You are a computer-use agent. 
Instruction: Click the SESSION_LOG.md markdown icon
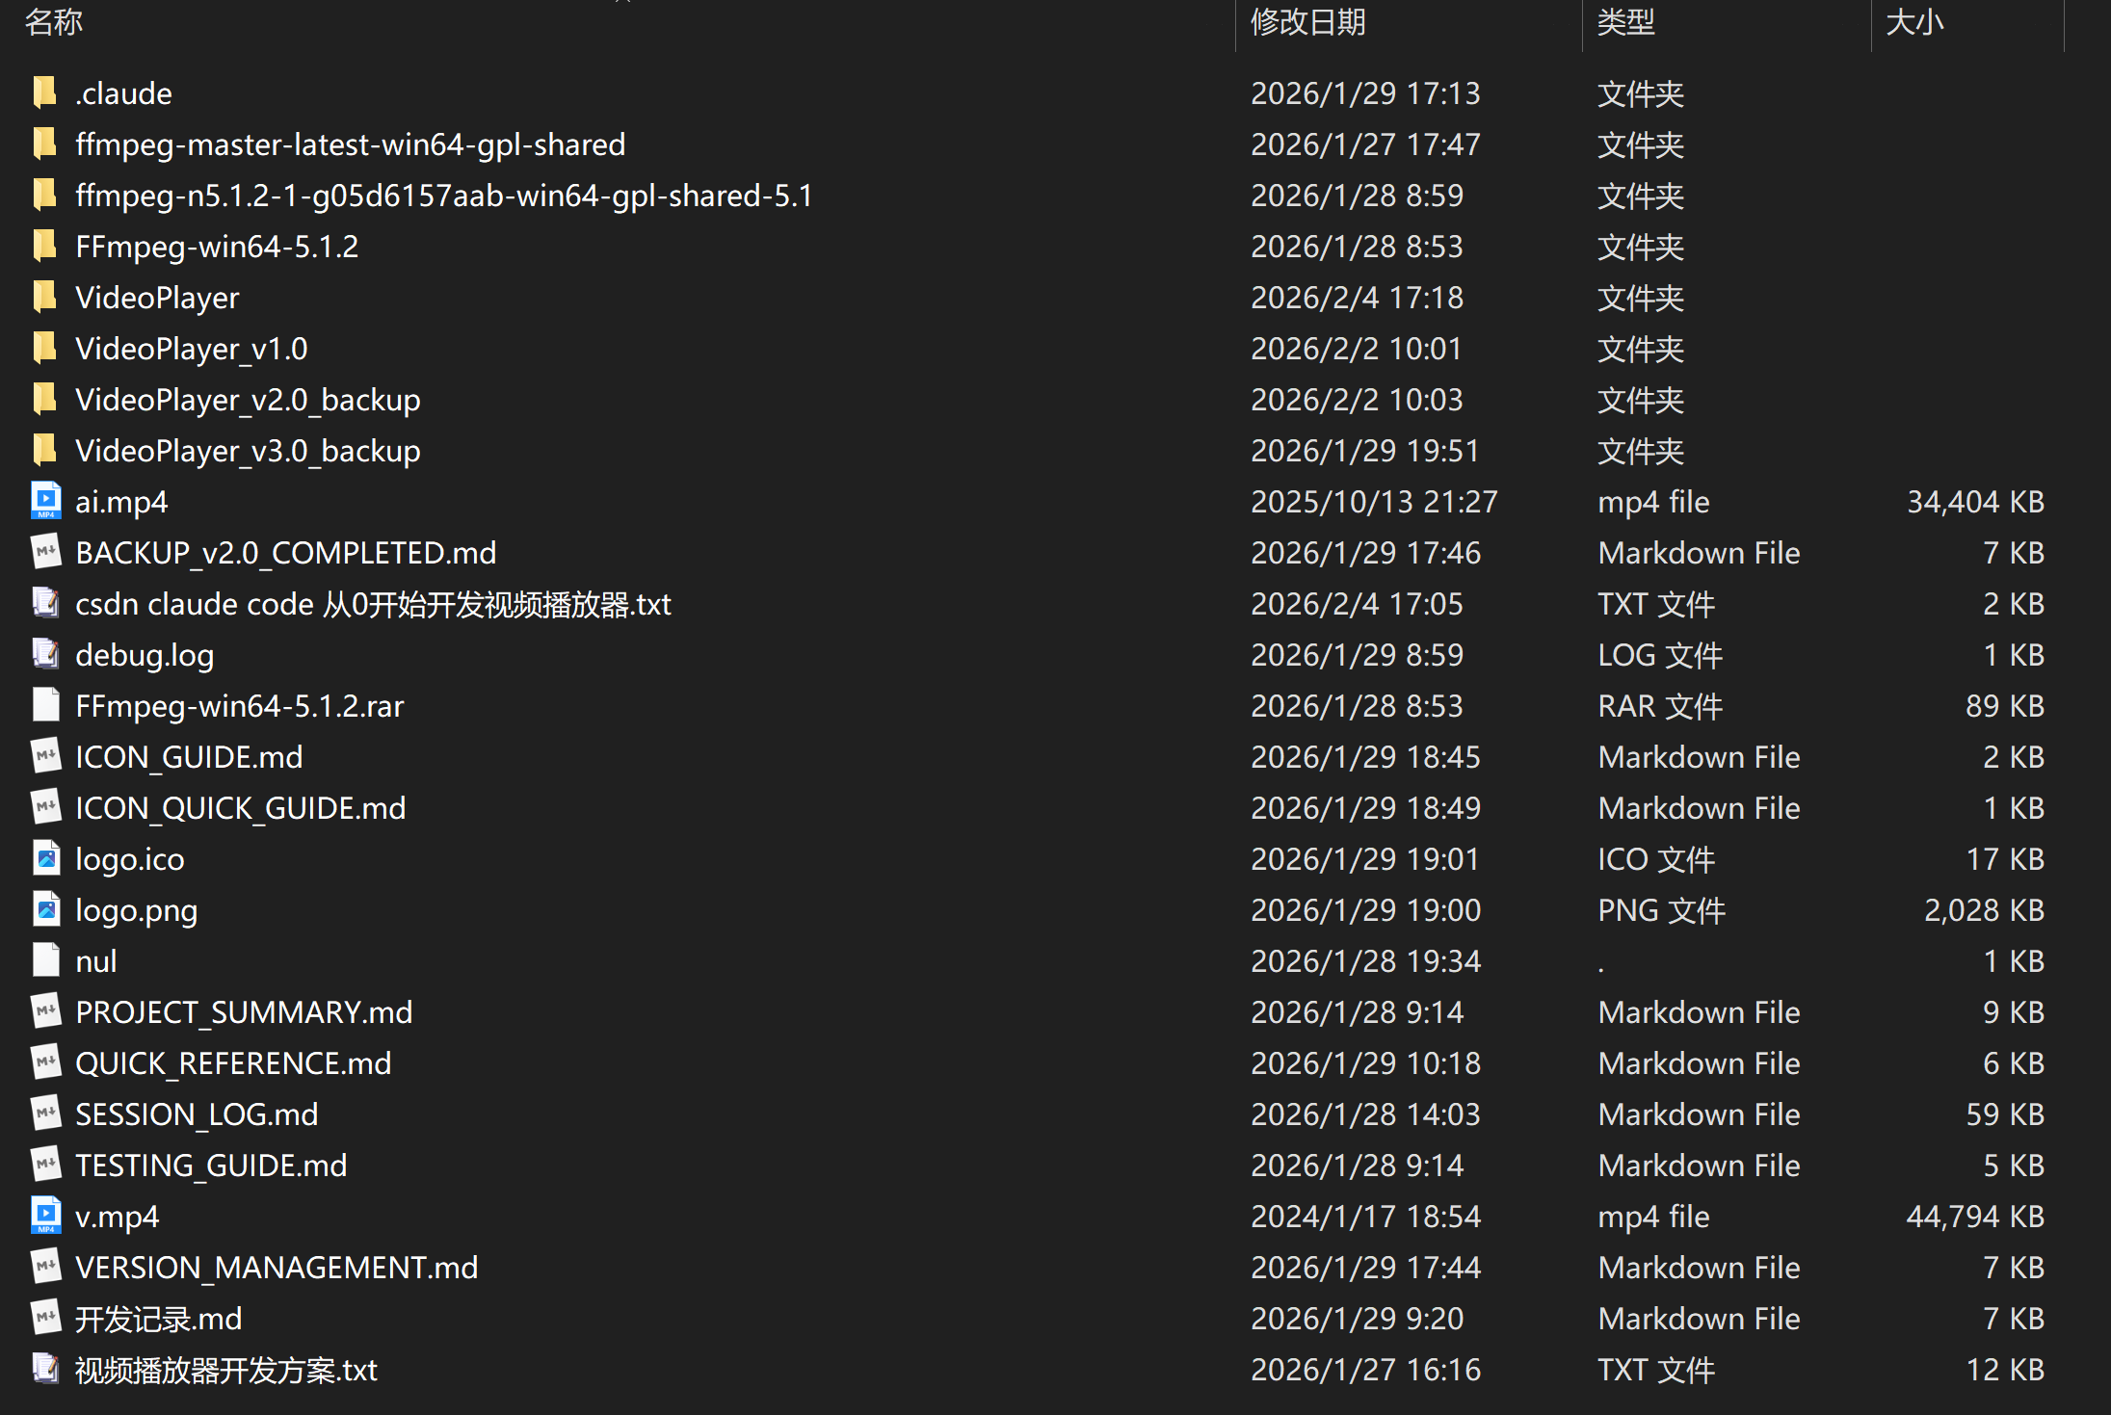pos(45,1114)
